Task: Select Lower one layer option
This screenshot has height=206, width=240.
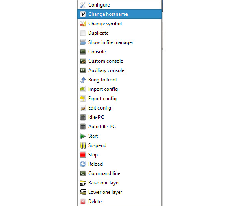Action: click(x=119, y=192)
